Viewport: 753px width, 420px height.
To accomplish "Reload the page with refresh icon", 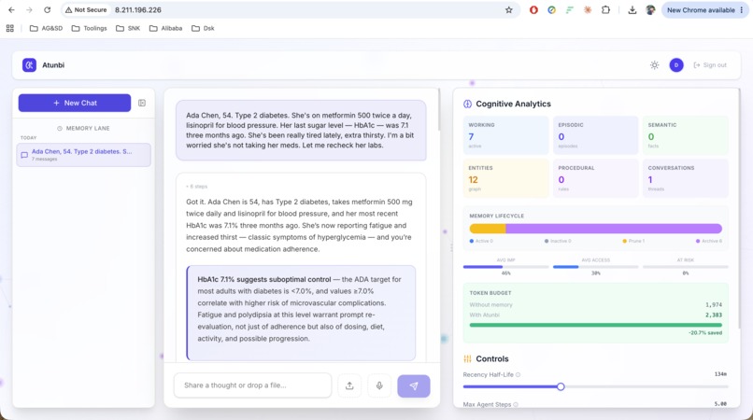I will click(47, 9).
